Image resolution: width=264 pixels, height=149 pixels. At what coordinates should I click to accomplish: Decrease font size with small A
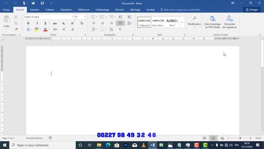(x=73, y=29)
